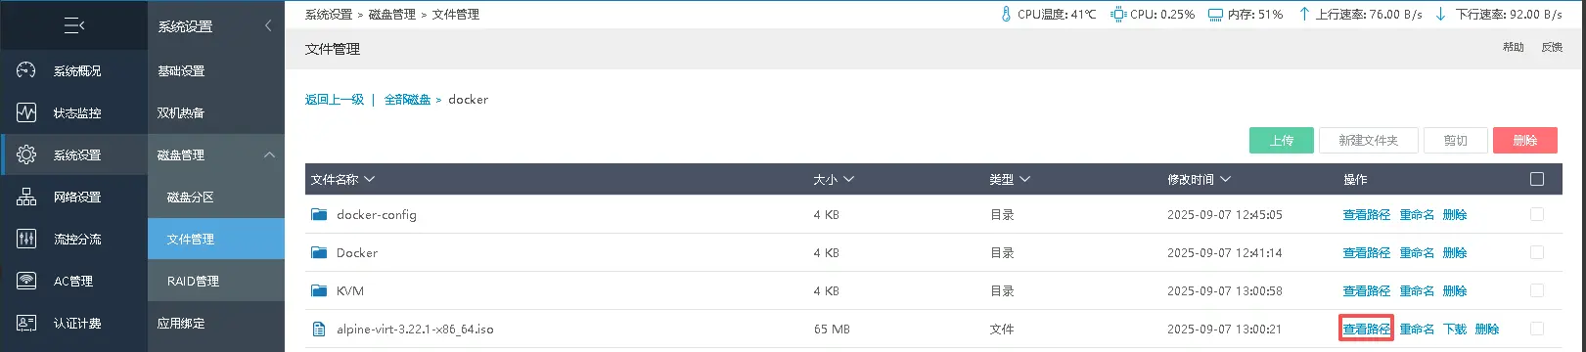Click the docker-config folder icon
This screenshot has height=352, width=1586.
(319, 214)
